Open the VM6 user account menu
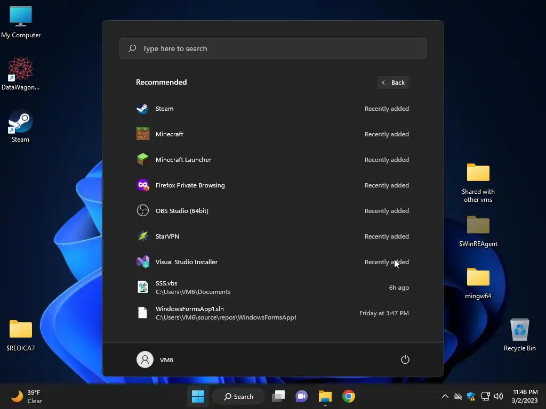The height and width of the screenshot is (409, 546). click(x=155, y=359)
